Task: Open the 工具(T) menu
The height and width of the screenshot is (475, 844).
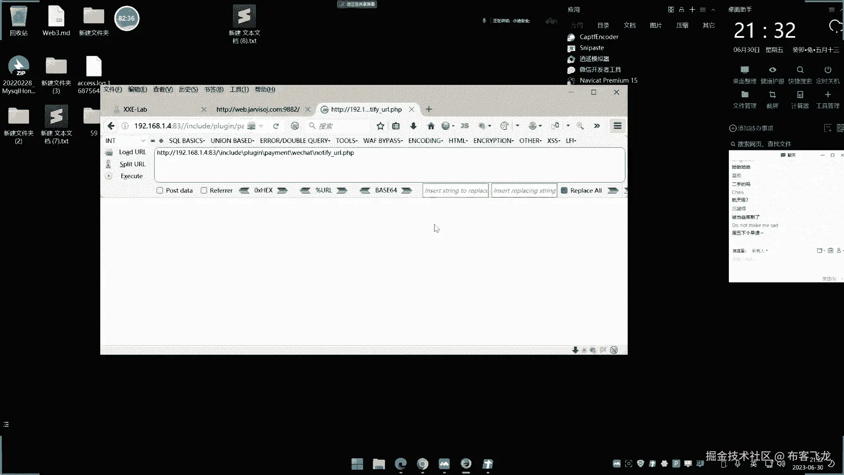Action: coord(239,89)
